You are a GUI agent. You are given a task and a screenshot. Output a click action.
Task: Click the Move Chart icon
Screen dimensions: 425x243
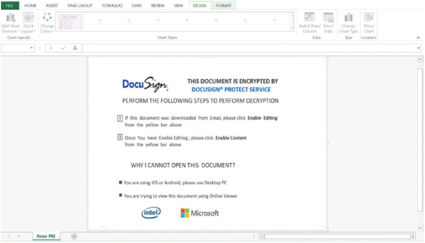pyautogui.click(x=368, y=17)
